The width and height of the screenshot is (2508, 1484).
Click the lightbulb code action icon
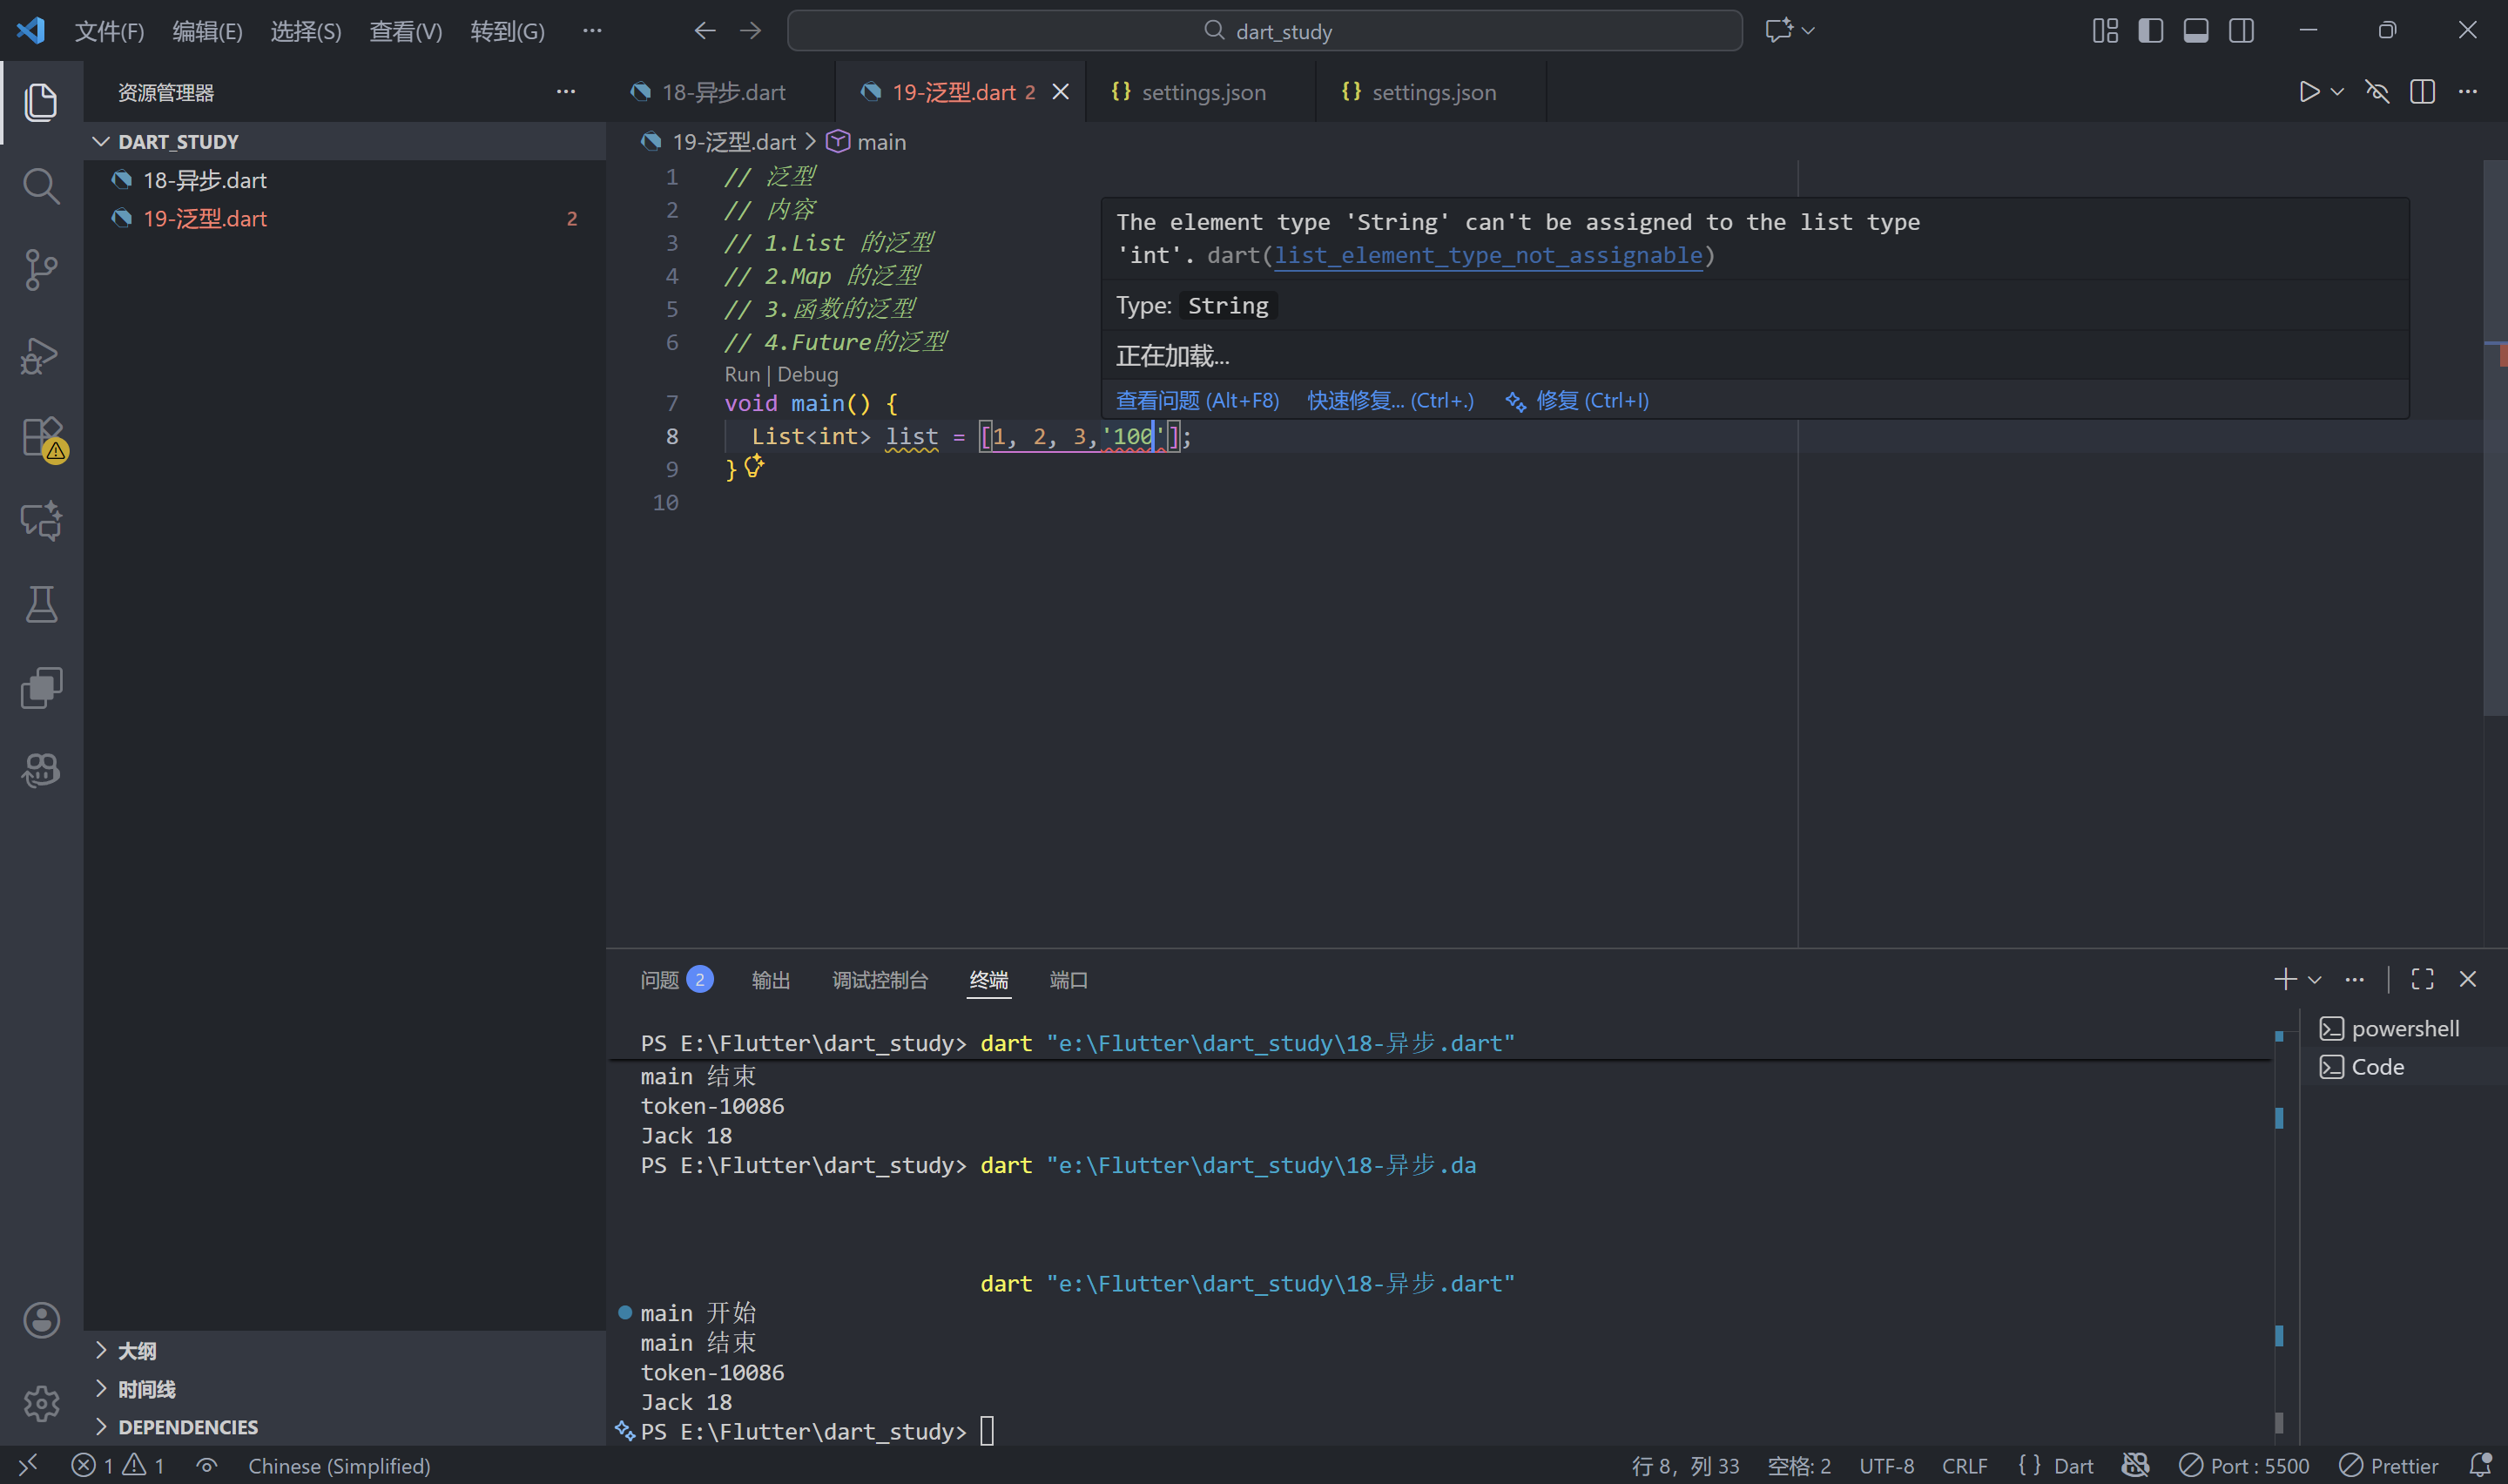pyautogui.click(x=753, y=466)
